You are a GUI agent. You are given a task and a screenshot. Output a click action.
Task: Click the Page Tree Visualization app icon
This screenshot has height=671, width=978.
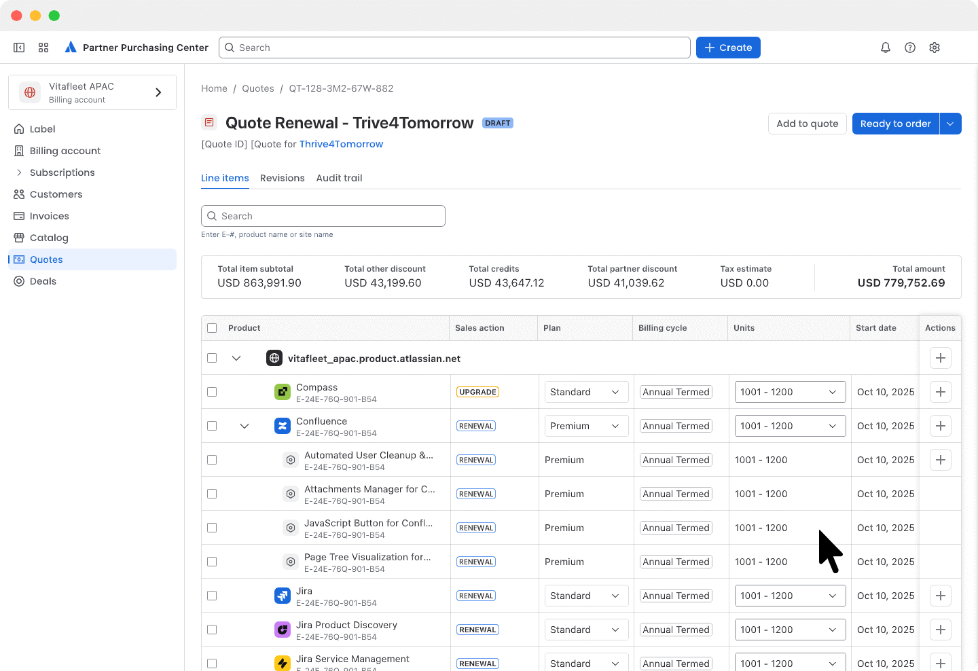(291, 562)
